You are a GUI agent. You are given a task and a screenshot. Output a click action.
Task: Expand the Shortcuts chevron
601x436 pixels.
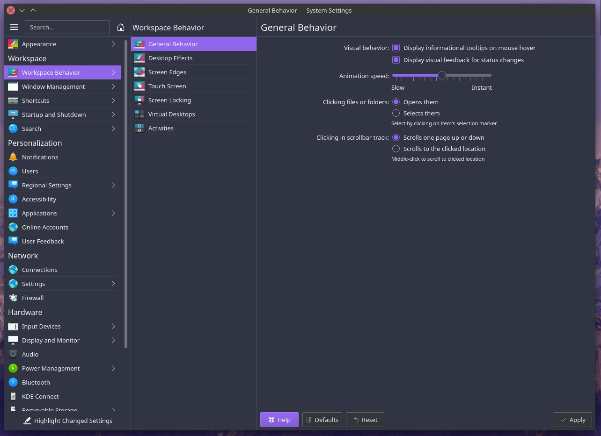pyautogui.click(x=113, y=100)
